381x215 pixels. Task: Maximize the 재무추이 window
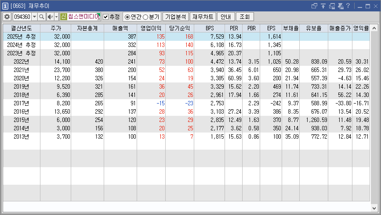pyautogui.click(x=368, y=6)
